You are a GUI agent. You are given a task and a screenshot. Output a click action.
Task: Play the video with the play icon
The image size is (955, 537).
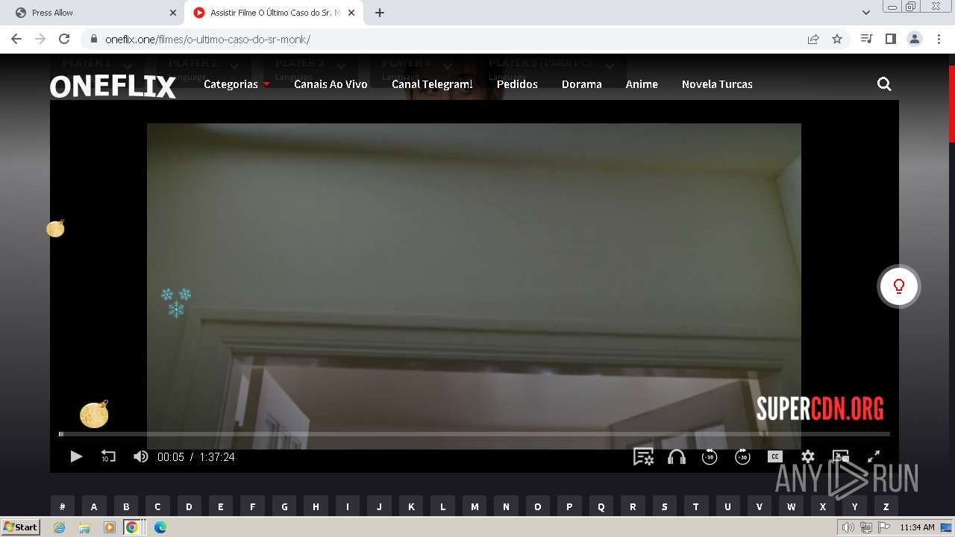point(76,456)
